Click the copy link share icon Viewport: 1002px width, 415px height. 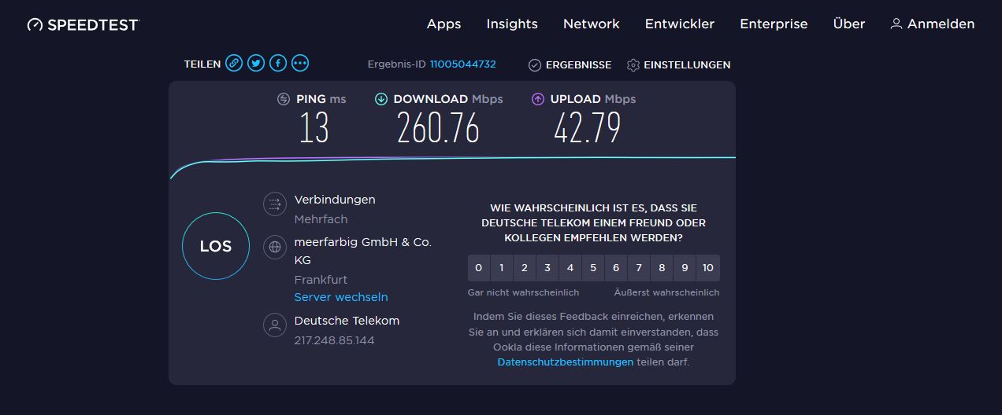(x=234, y=64)
